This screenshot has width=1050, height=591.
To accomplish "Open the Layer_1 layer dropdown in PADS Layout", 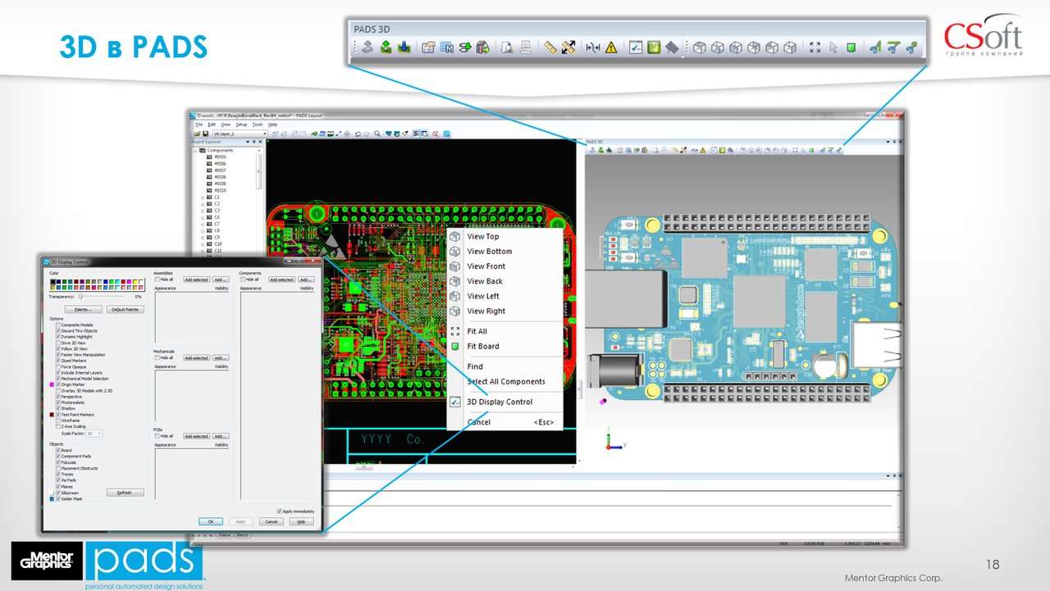I will point(265,134).
